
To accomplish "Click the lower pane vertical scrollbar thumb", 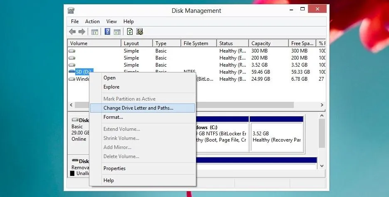I will pos(322,134).
